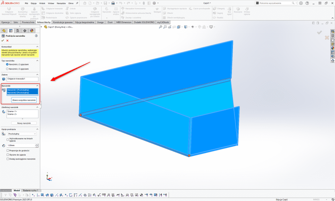Open the FeatureManager design tree tab
Image resolution: width=335 pixels, height=201 pixels.
point(4,30)
